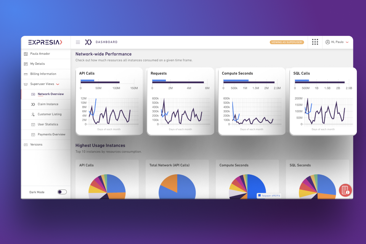Open the hamburger menu icon

[x=78, y=42]
